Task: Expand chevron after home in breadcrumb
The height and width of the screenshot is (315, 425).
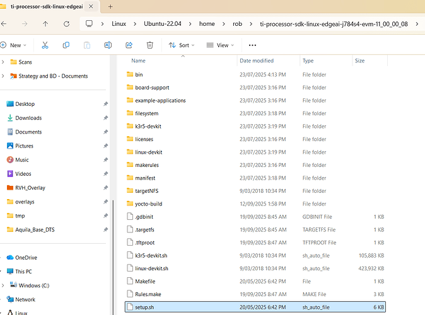Action: pyautogui.click(x=224, y=24)
